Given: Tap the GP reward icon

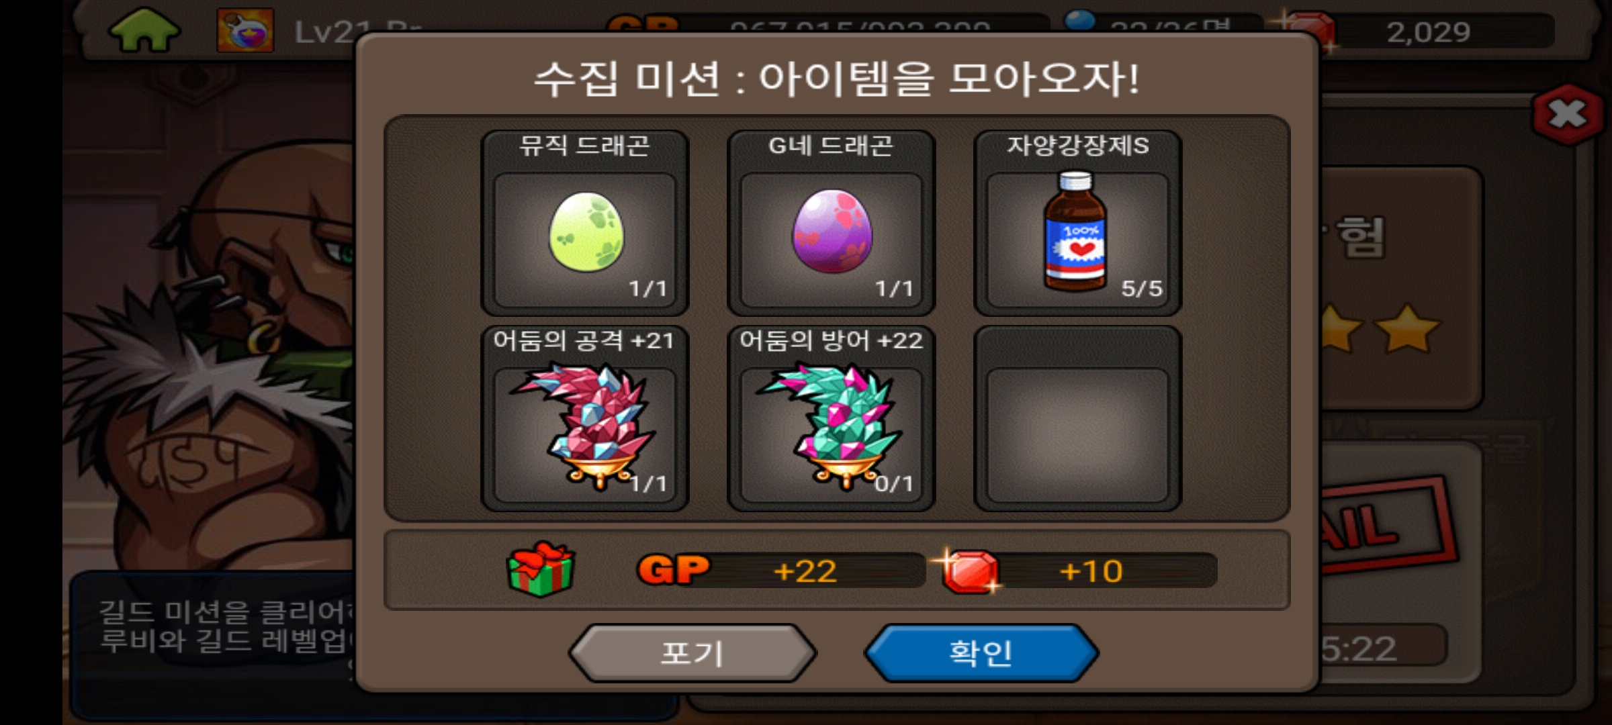Looking at the screenshot, I should (x=673, y=570).
